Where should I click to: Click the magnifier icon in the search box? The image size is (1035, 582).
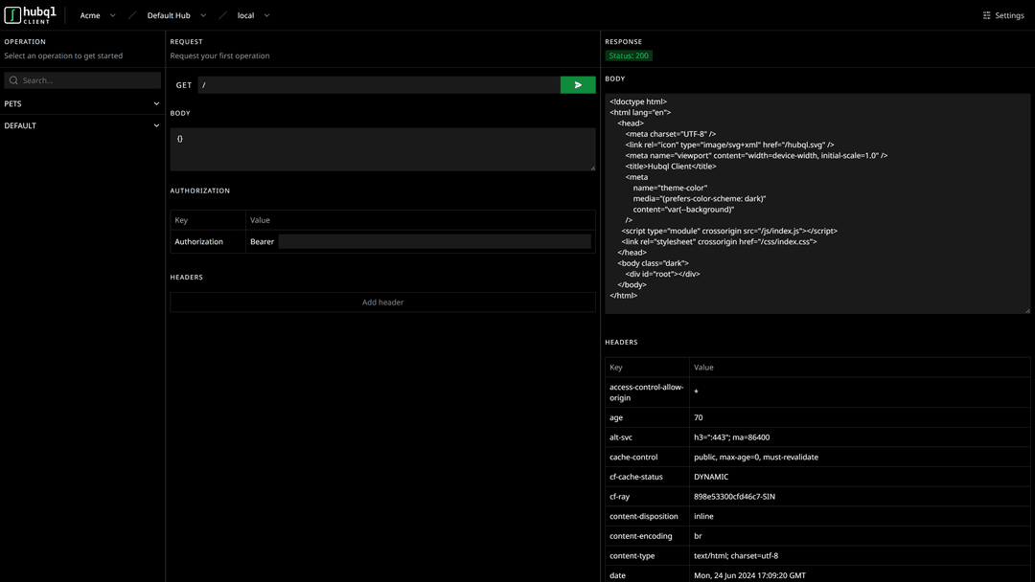[x=12, y=79]
